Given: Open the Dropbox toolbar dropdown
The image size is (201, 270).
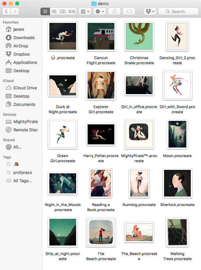Looking at the screenshot, I should click(x=150, y=11).
